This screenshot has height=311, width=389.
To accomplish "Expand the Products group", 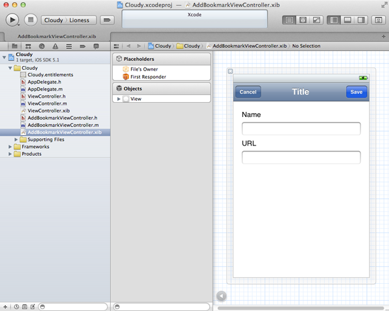I will pyautogui.click(x=10, y=154).
